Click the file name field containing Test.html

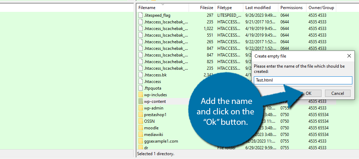coord(303,80)
